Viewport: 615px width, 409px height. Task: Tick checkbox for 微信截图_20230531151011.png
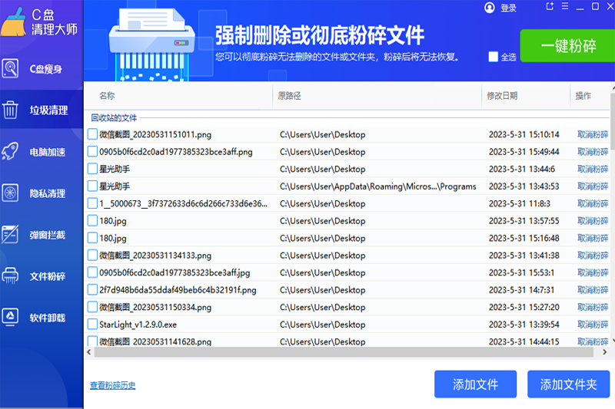click(92, 134)
